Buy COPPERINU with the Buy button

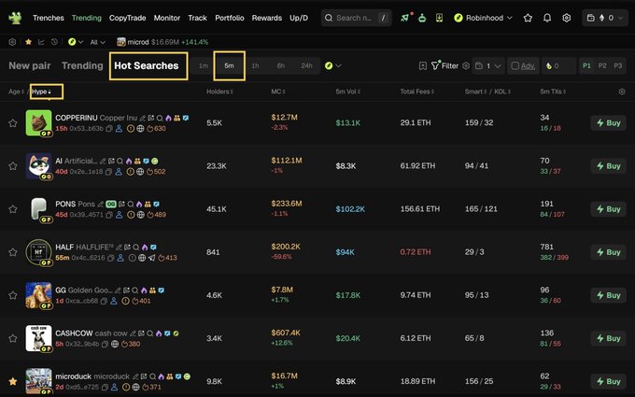point(608,122)
